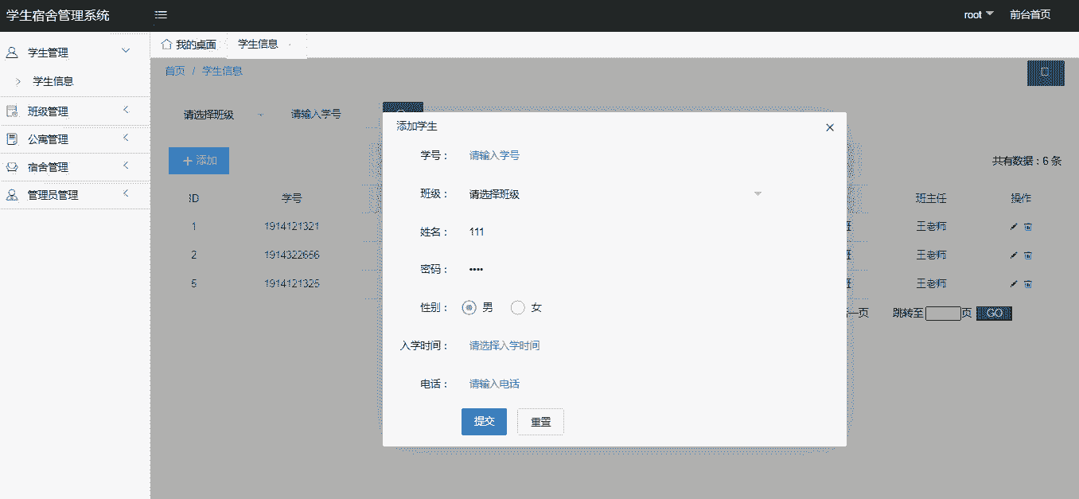The image size is (1079, 499).
Task: Click the delete trash icon for student 1914322656
Action: [1028, 255]
